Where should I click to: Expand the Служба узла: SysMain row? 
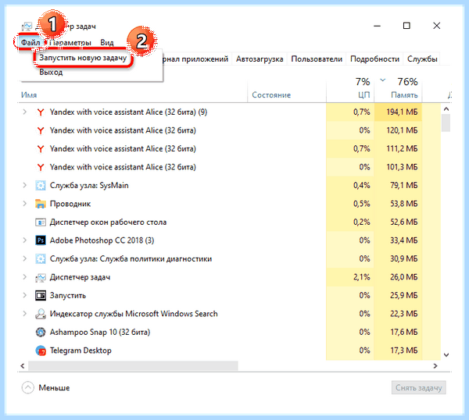(24, 186)
